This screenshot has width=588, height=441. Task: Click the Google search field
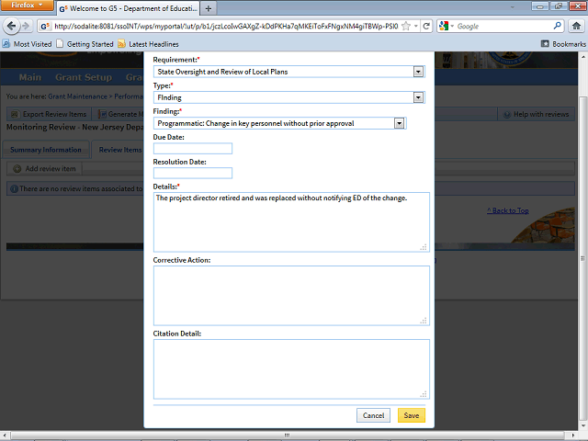503,27
